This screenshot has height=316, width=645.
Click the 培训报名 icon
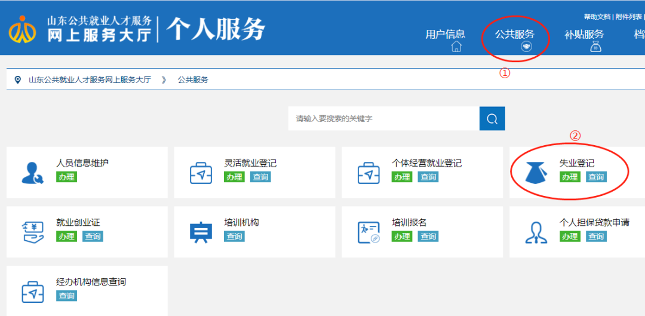368,232
